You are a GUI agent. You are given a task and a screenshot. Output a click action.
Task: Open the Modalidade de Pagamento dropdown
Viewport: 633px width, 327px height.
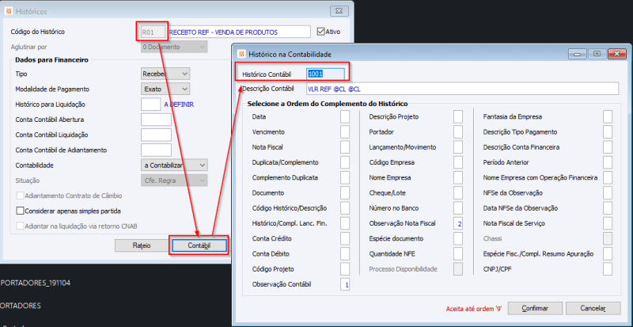pos(166,89)
